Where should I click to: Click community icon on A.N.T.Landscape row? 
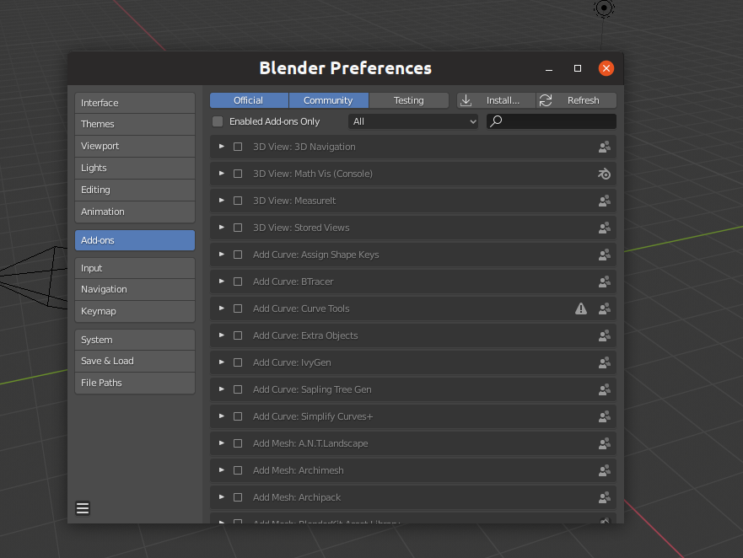(604, 444)
